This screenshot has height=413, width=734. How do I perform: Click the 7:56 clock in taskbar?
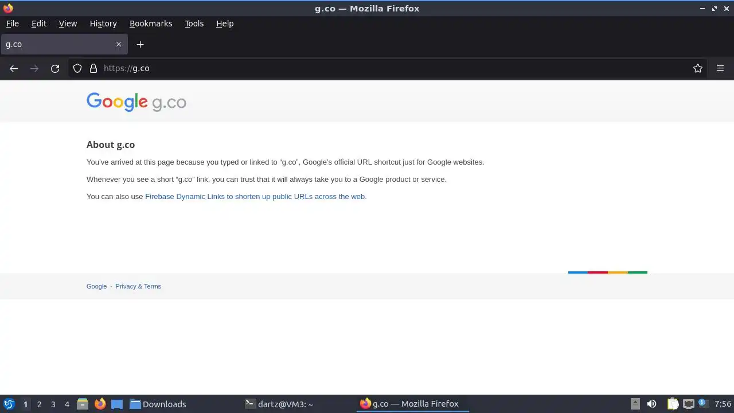click(723, 404)
